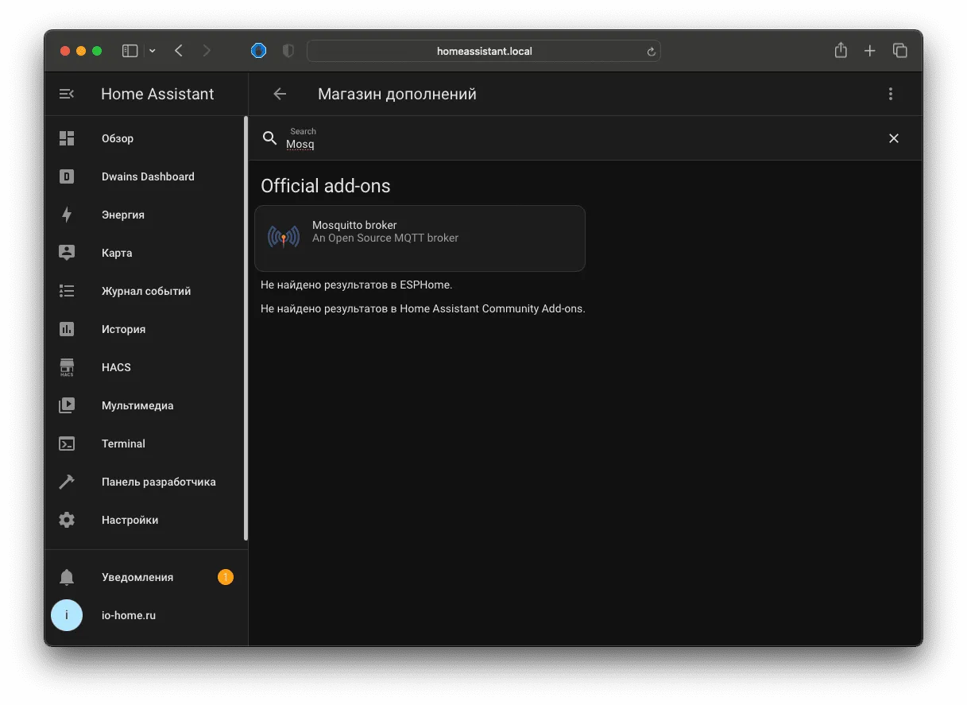Click the Search field containing Mosq
The image size is (967, 705).
(584, 138)
